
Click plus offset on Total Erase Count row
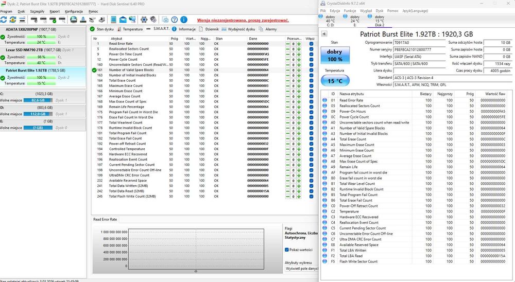299,80
